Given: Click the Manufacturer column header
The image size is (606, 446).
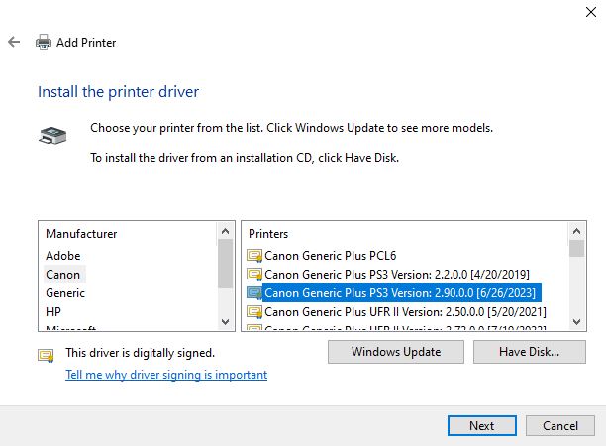Looking at the screenshot, I should click(x=81, y=234).
